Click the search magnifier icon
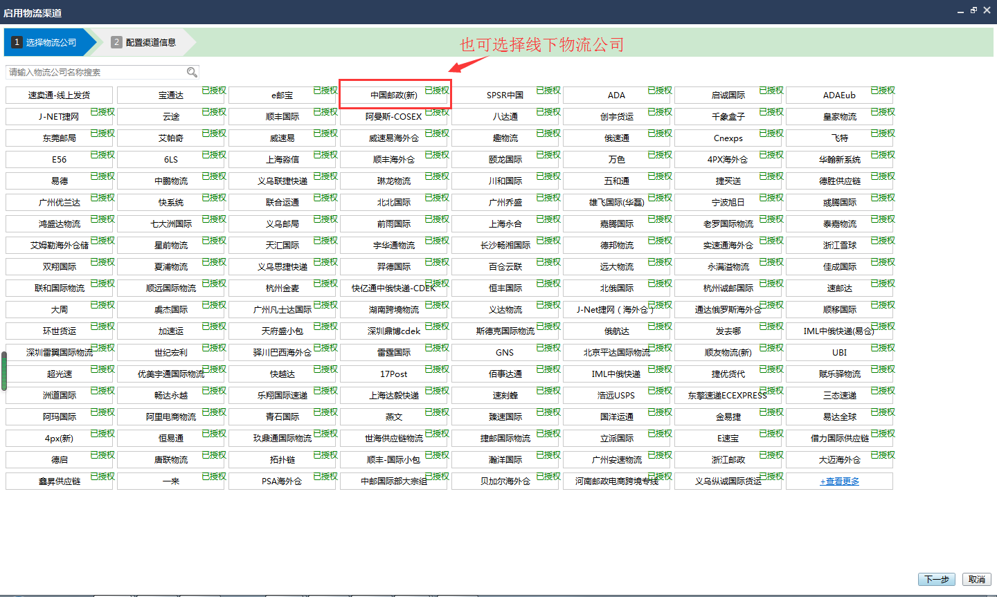 (192, 72)
